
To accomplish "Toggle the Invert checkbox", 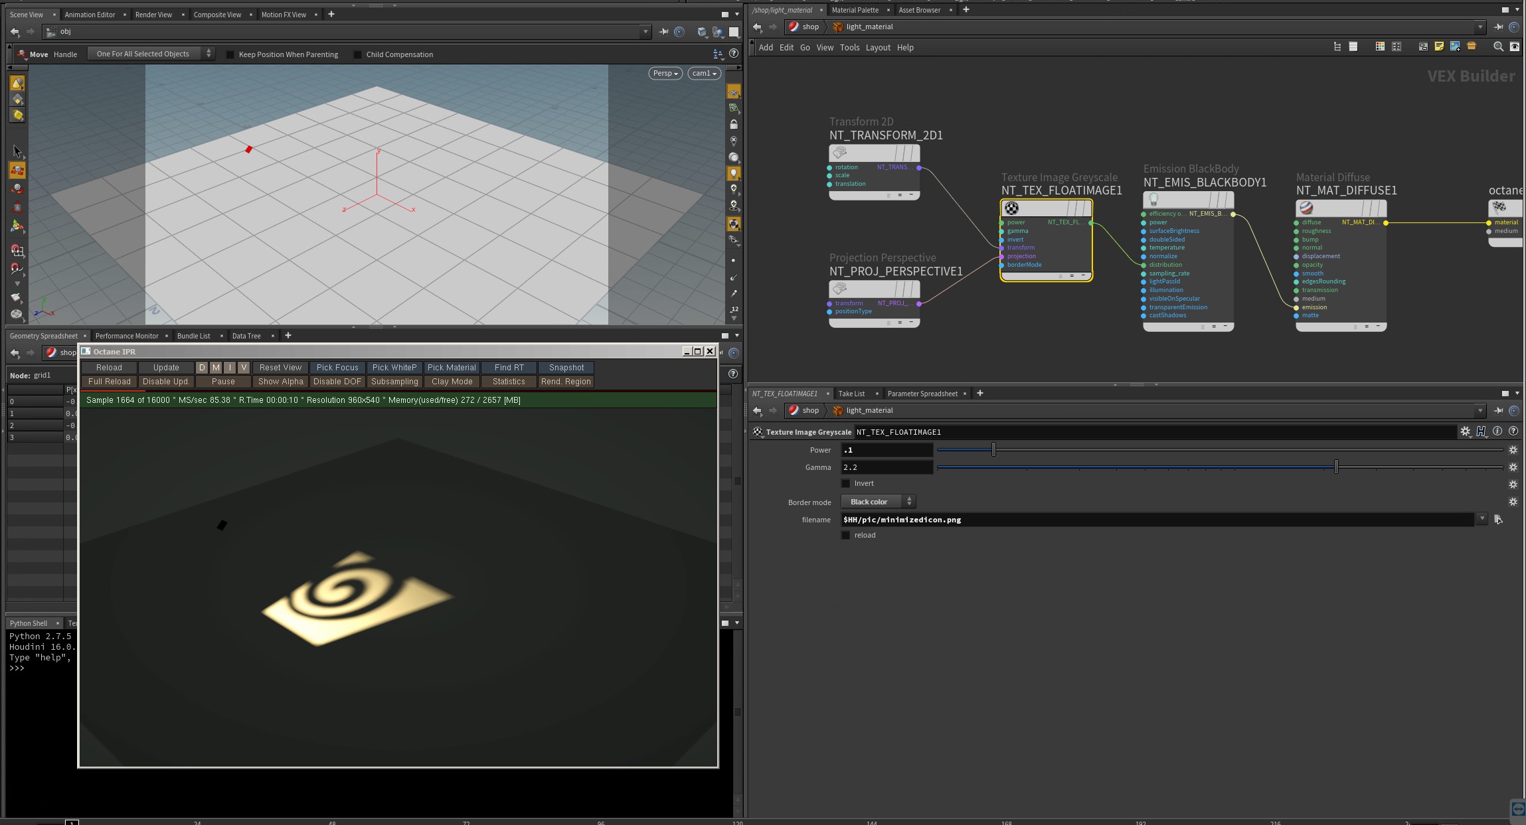I will (845, 483).
